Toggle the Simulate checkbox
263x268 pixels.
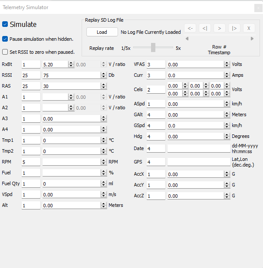tap(5, 24)
